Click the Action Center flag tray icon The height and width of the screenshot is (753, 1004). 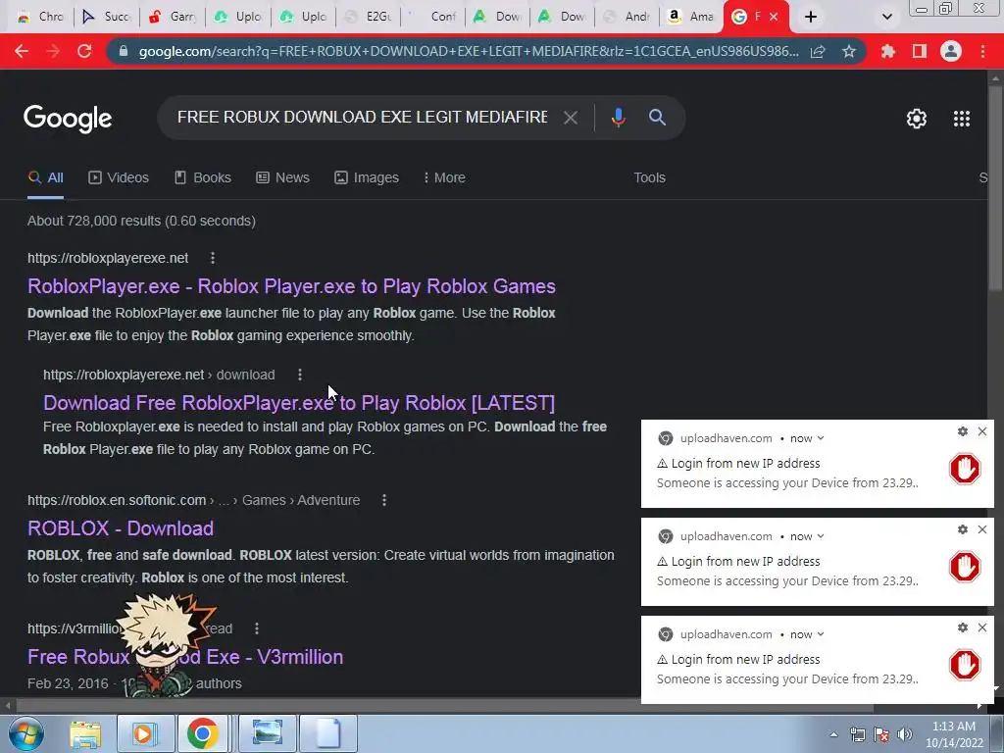(881, 734)
